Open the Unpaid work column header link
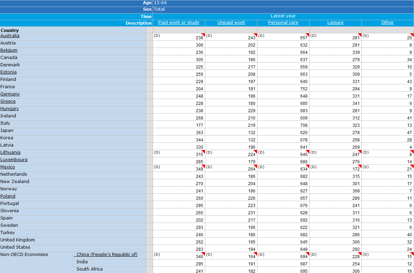Screen dimensions: 414x273 (231, 23)
